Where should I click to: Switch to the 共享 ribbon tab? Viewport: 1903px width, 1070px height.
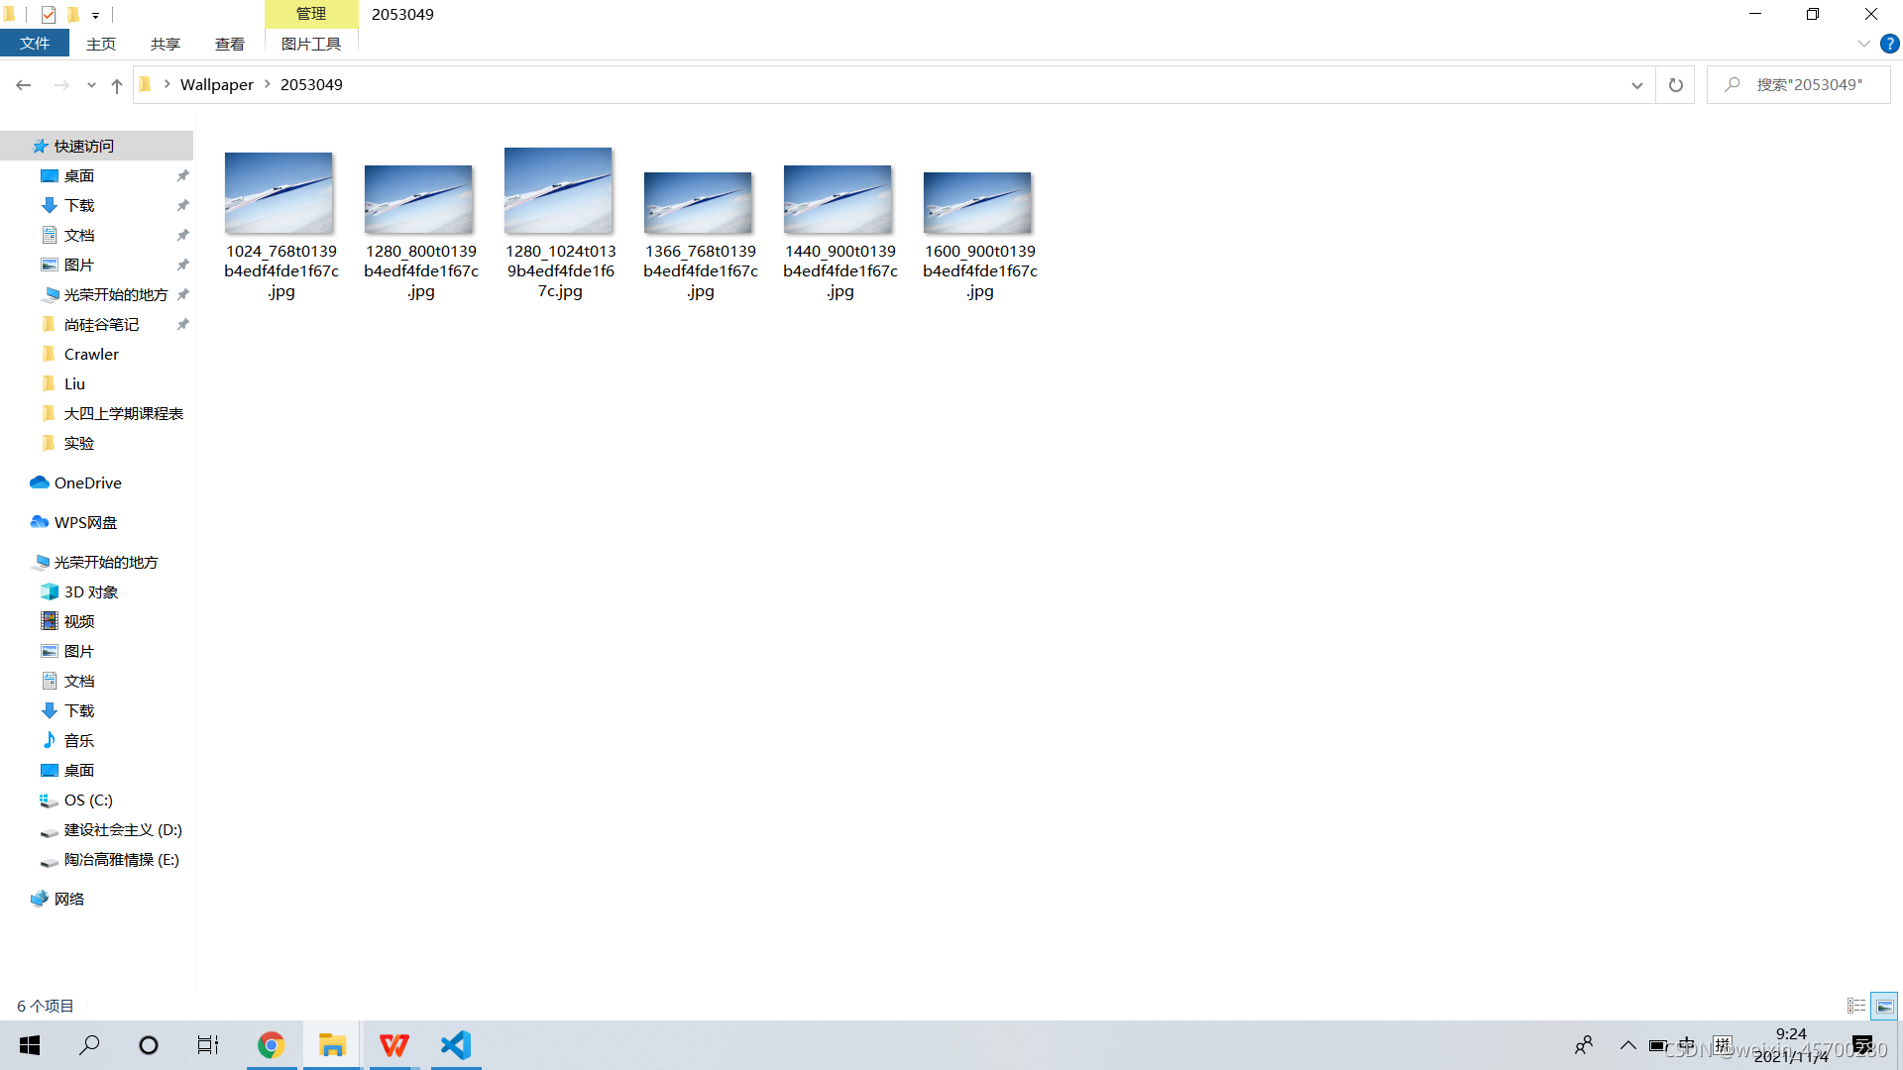[x=166, y=44]
